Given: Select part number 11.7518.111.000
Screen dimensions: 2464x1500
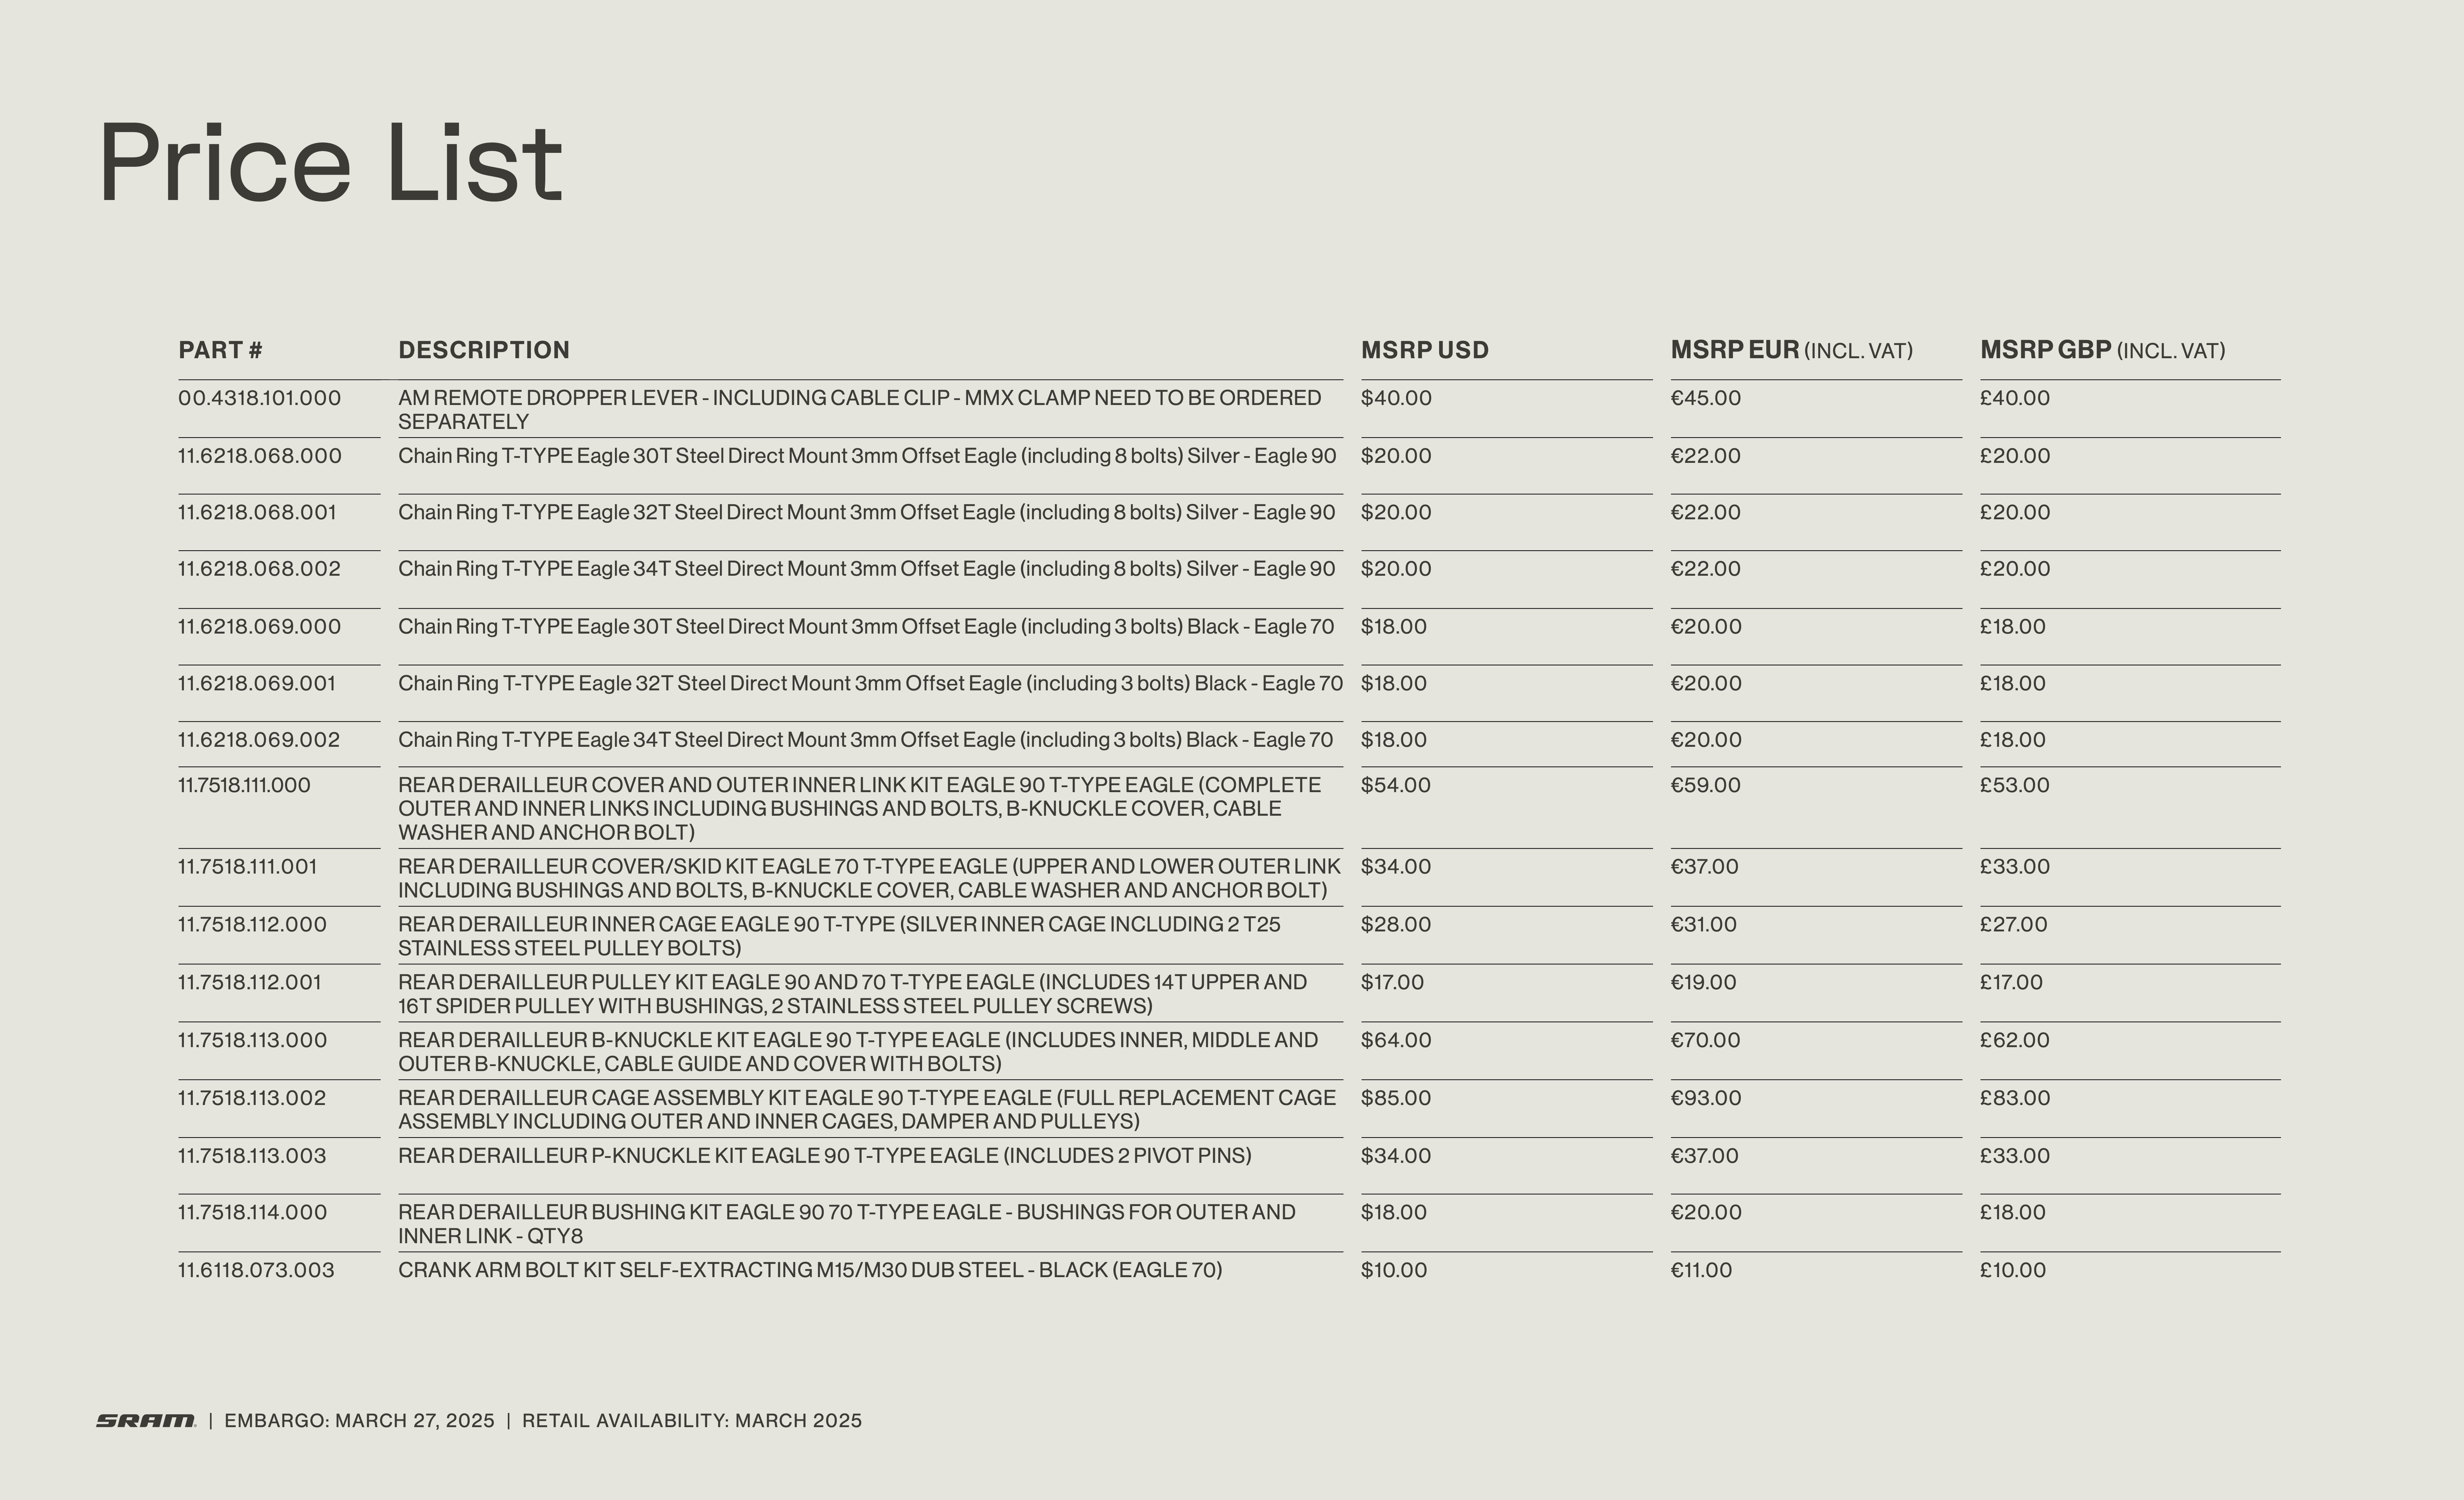Looking at the screenshot, I should tap(244, 785).
